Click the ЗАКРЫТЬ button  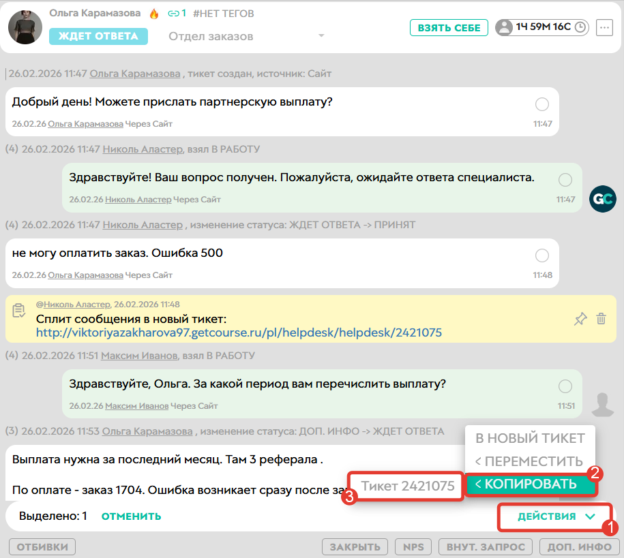(x=355, y=547)
